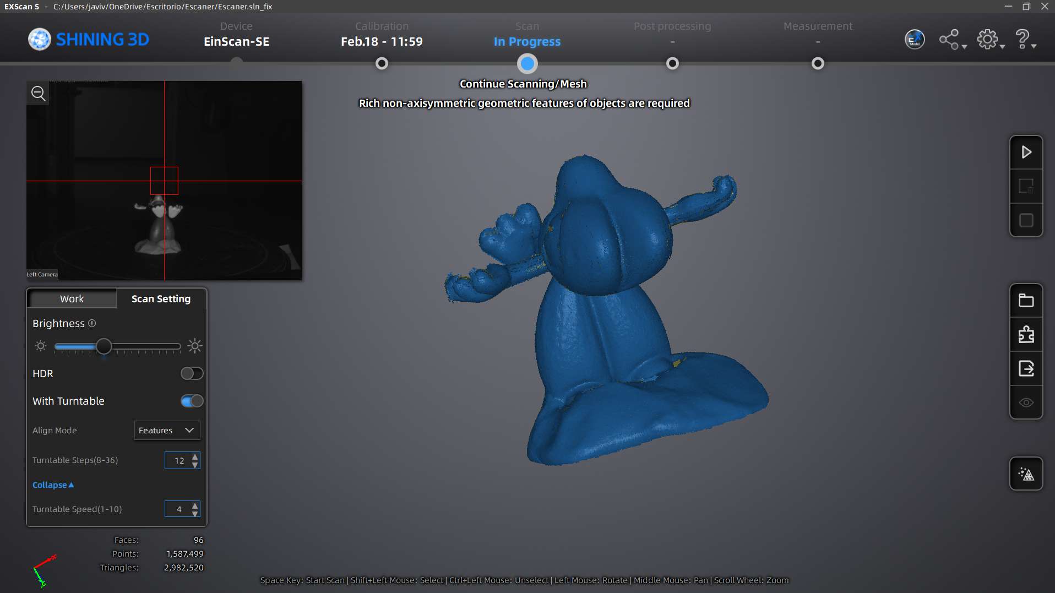
Task: Select the Scan In Progress step
Action: click(x=527, y=34)
